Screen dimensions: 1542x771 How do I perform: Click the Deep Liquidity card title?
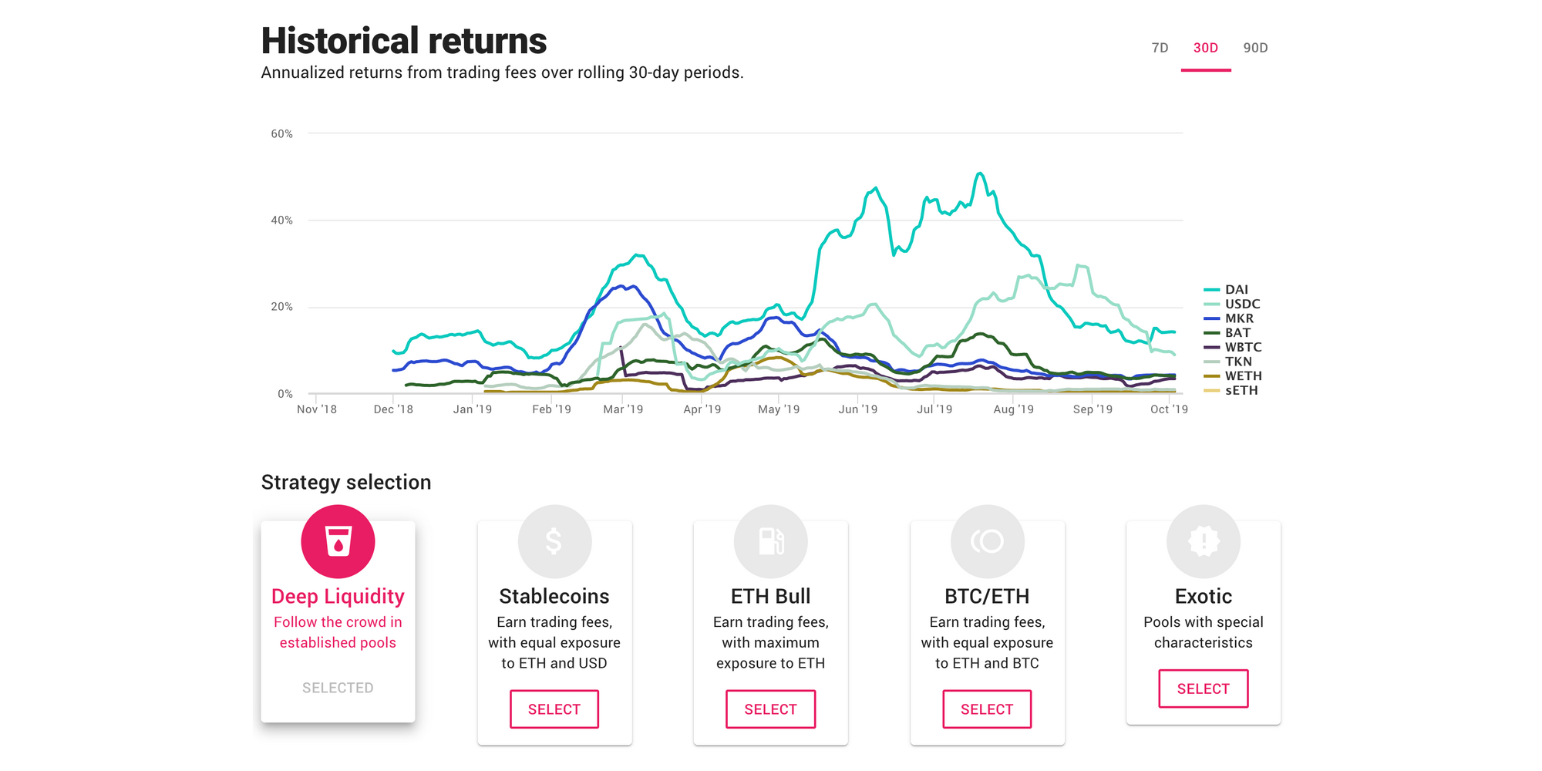click(338, 597)
